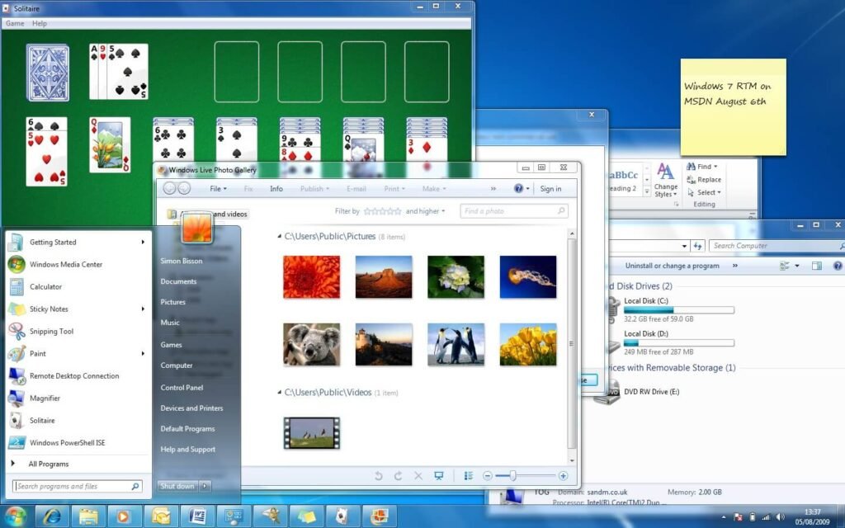Toggle thumbnail details view in Photo Gallery
This screenshot has height=528, width=845.
click(469, 476)
